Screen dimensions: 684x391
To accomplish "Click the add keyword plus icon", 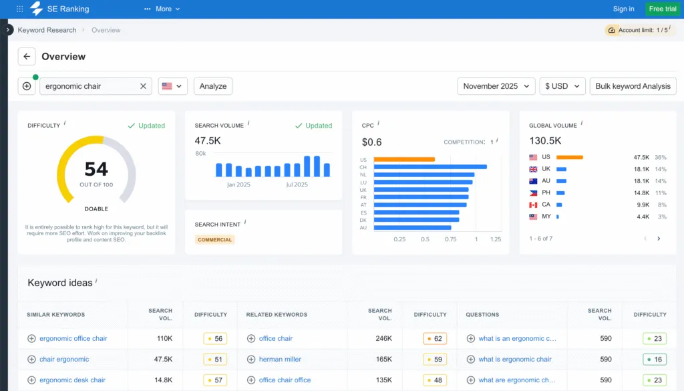I will pos(27,86).
